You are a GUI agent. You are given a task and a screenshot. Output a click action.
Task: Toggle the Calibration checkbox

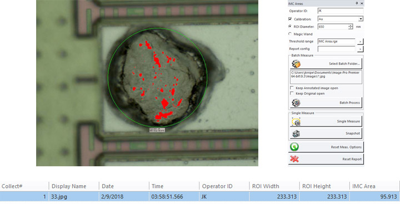(290, 19)
